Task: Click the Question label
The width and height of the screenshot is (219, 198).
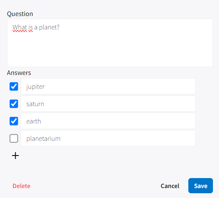Action: (x=20, y=14)
